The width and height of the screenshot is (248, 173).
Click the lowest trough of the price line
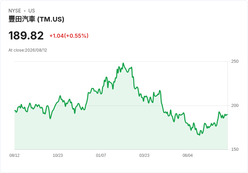click(199, 135)
